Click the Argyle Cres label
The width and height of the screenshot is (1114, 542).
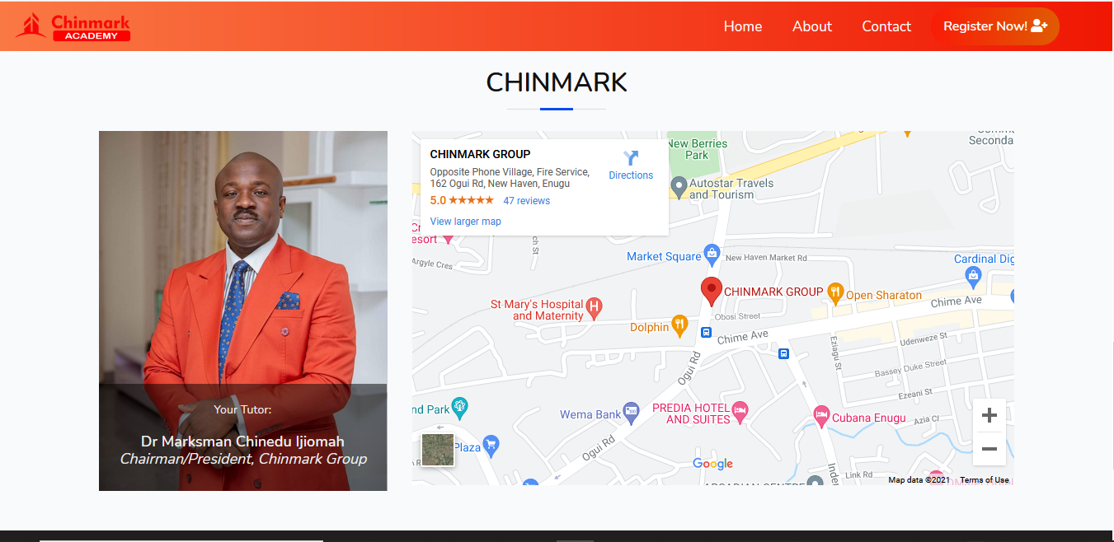(432, 264)
